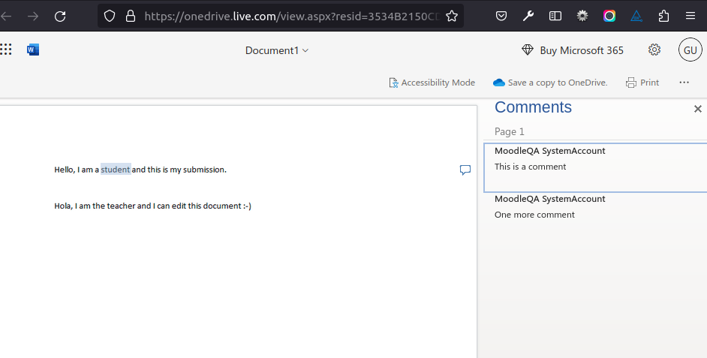The height and width of the screenshot is (358, 707).
Task: Click Buy Microsoft 365 link
Action: coord(573,50)
